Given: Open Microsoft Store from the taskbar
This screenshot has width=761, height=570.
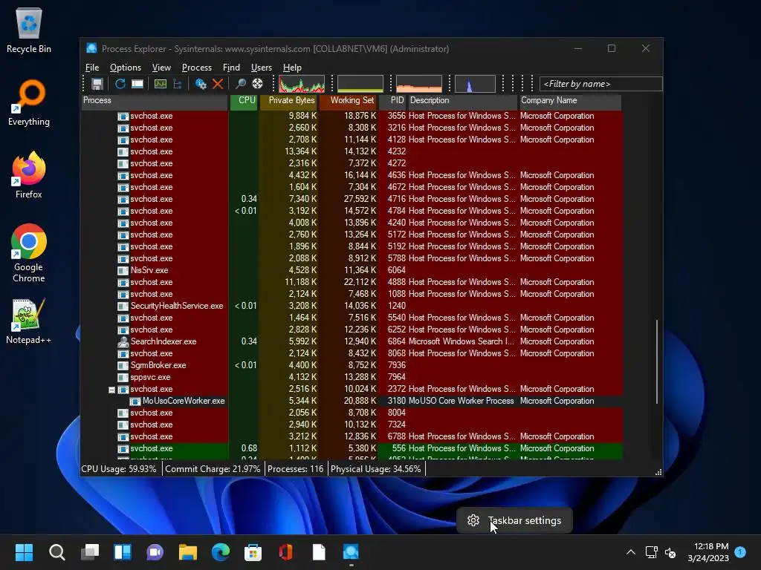Looking at the screenshot, I should (x=253, y=552).
